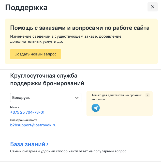This screenshot has height=163, width=161.
Task: Click the Создать новый запрос button
Action: [36, 54]
